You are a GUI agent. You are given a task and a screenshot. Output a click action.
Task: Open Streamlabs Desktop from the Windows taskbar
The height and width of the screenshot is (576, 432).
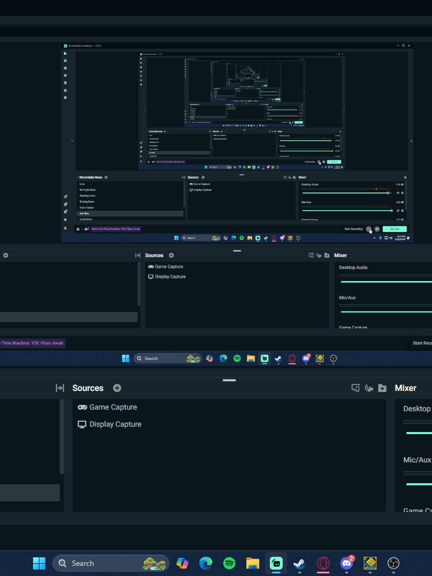pyautogui.click(x=276, y=563)
